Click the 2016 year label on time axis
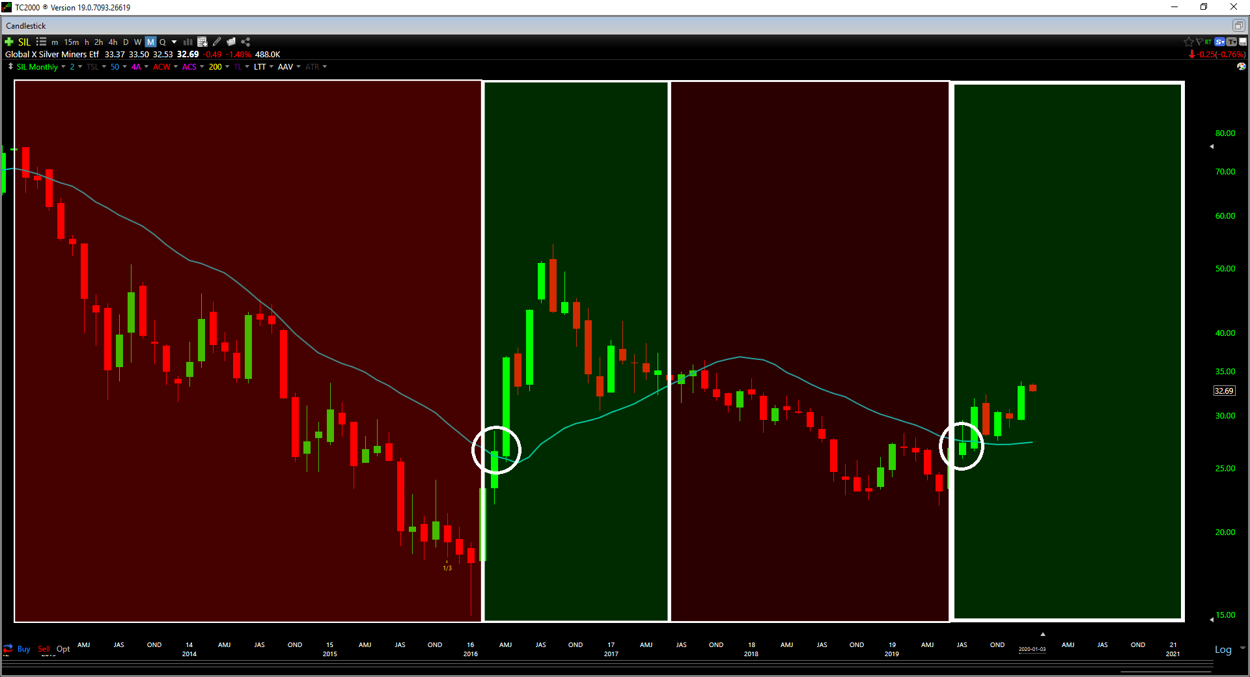Screen dimensions: 1250x677 [470, 654]
